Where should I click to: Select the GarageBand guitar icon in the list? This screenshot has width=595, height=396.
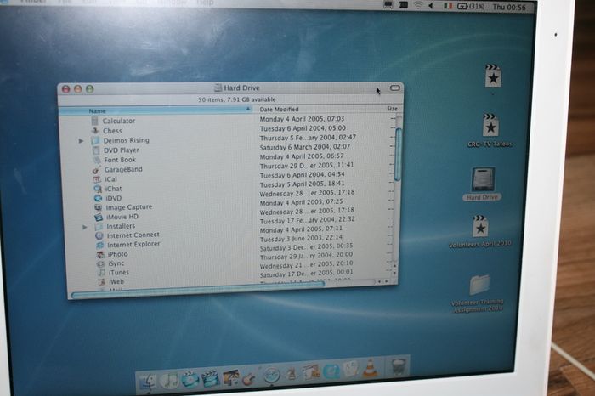[97, 169]
